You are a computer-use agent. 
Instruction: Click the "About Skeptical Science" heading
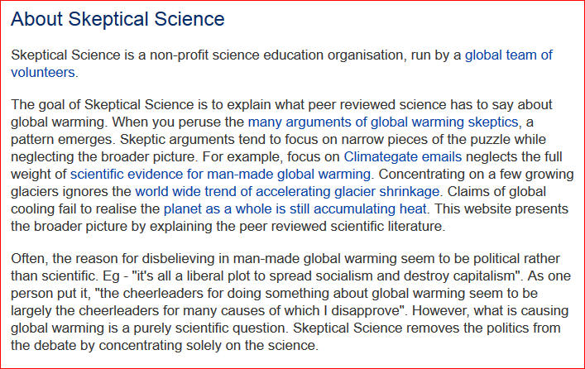pyautogui.click(x=117, y=19)
